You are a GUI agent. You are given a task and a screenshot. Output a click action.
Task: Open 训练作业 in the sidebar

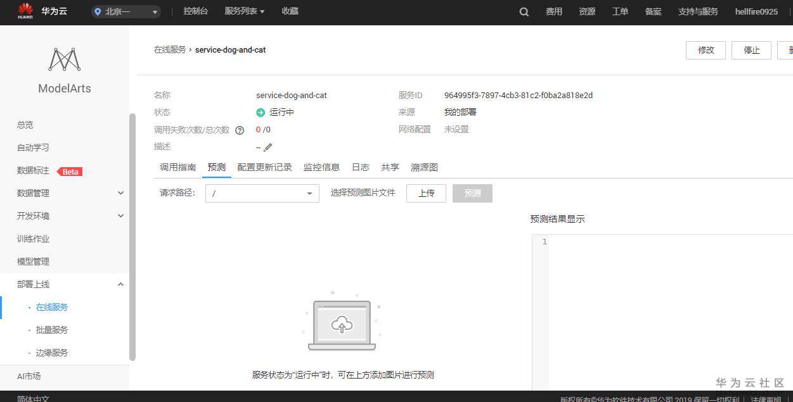tap(33, 239)
